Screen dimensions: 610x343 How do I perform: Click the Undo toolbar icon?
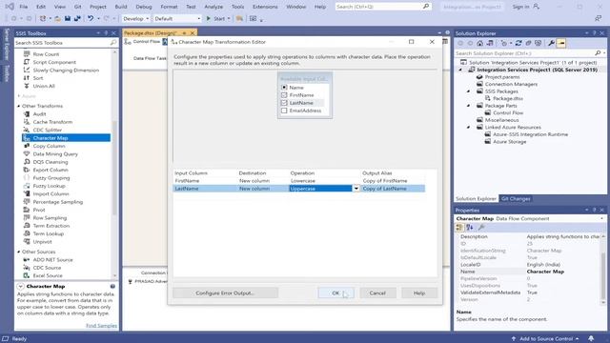click(x=91, y=18)
